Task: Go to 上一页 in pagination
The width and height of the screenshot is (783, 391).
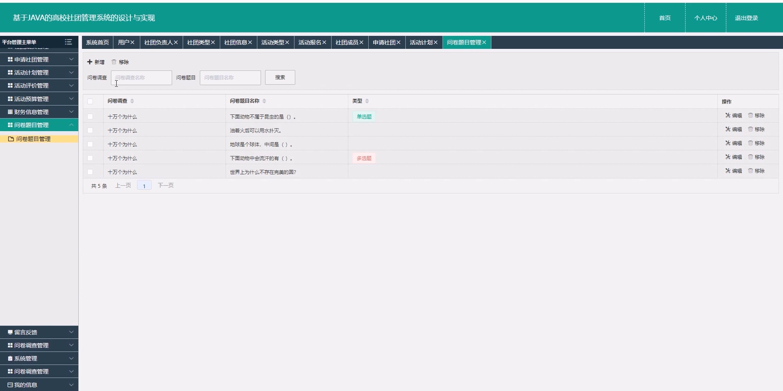Action: 123,186
